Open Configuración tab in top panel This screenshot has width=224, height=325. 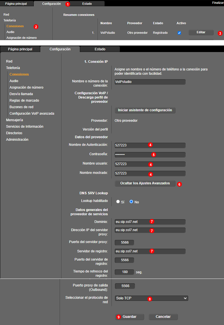coord(52,4)
